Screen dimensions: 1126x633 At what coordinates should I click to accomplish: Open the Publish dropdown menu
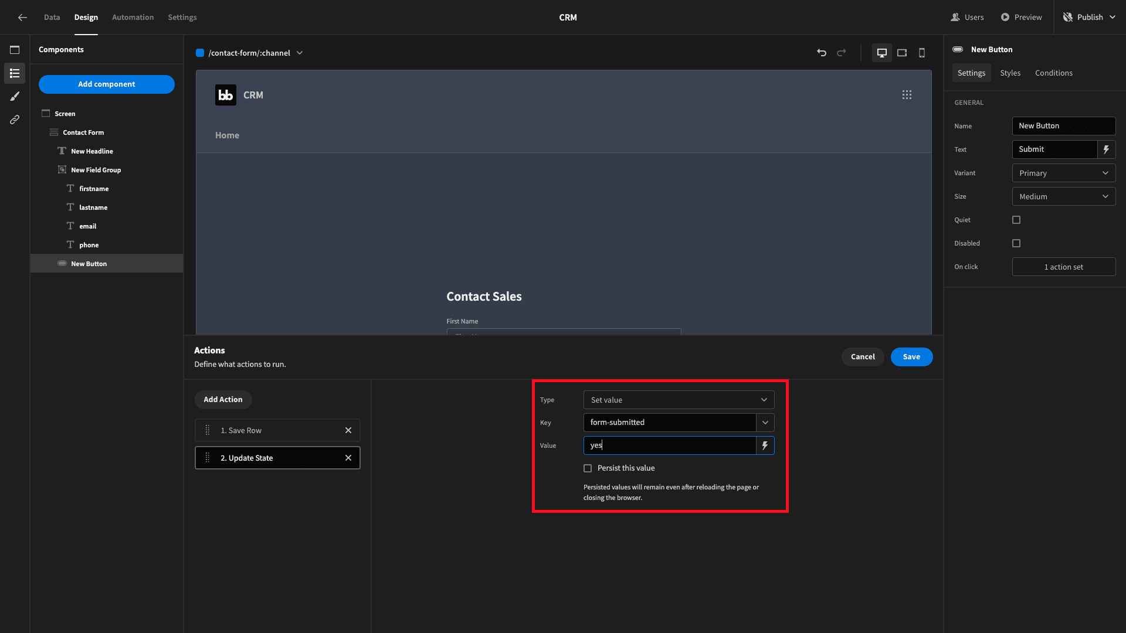(x=1090, y=18)
